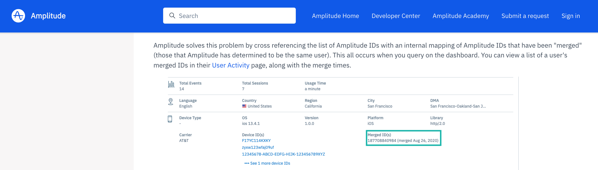This screenshot has height=170, width=598.
Task: Click merged ID 187708840984 value
Action: click(x=403, y=141)
